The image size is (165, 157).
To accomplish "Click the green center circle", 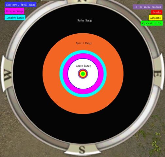I will 83,74.
